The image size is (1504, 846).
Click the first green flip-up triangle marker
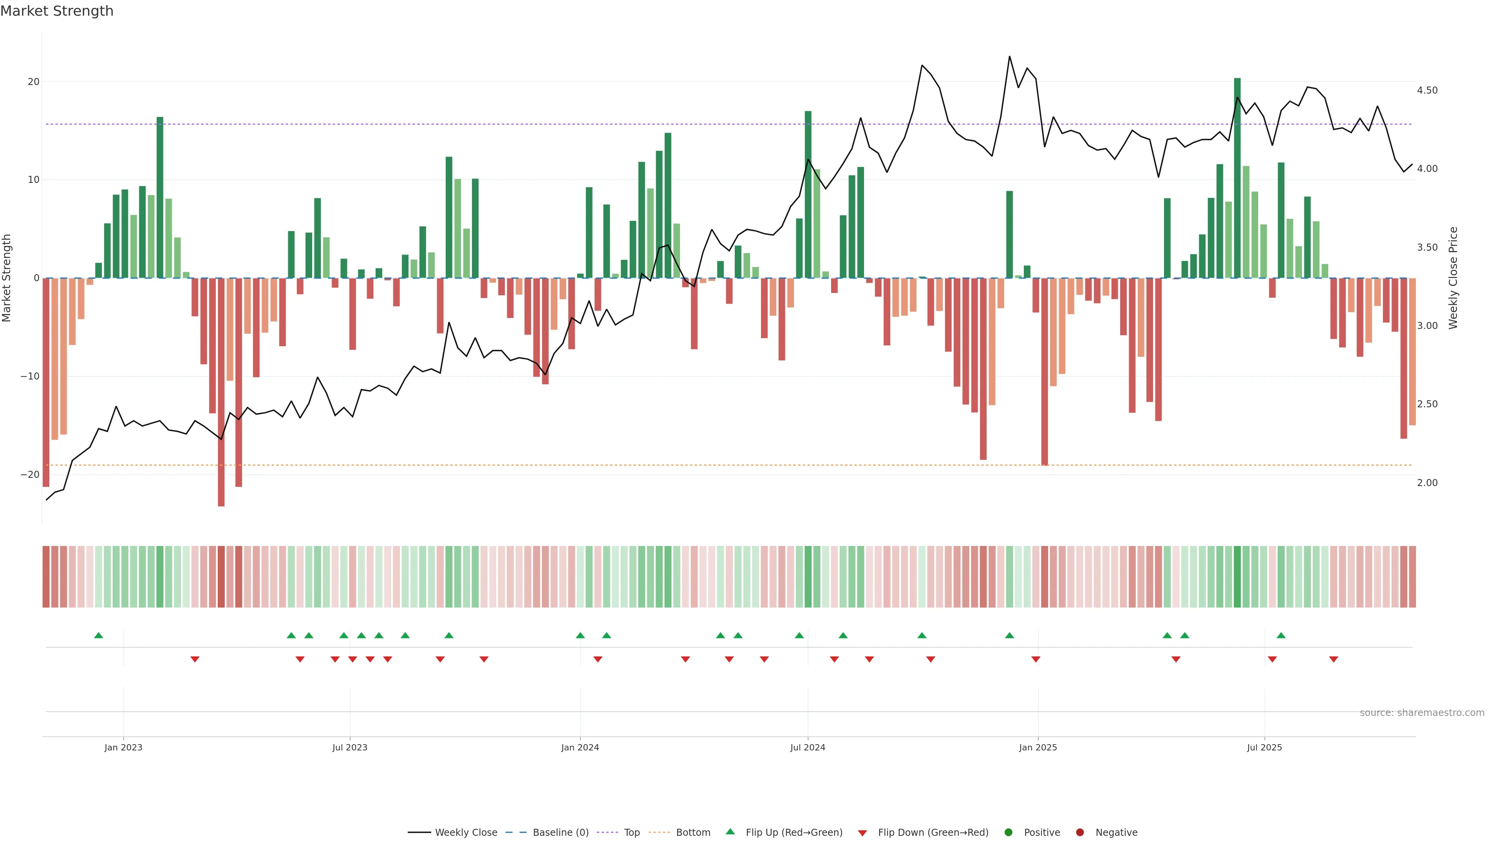[99, 635]
